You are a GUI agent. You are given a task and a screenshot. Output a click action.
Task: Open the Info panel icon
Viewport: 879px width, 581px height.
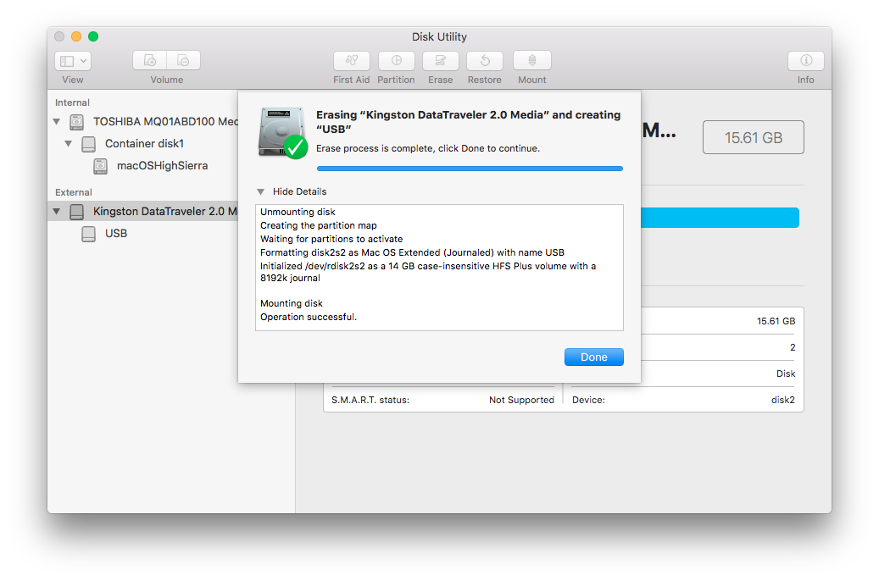[806, 60]
